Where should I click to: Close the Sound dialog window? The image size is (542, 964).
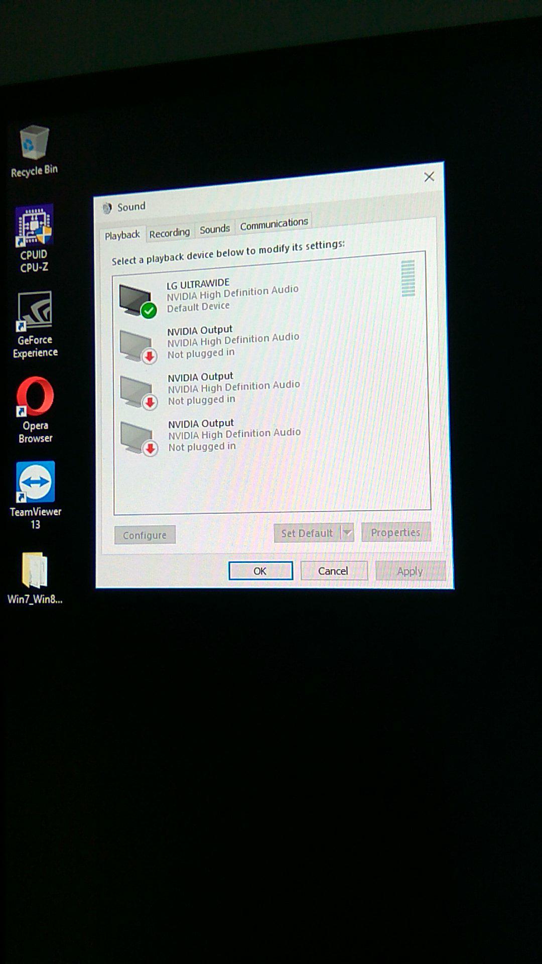coord(429,177)
